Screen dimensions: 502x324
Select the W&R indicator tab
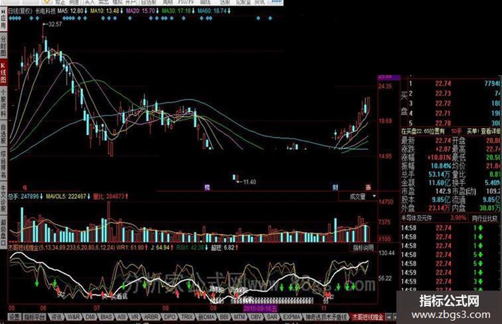coord(74,317)
